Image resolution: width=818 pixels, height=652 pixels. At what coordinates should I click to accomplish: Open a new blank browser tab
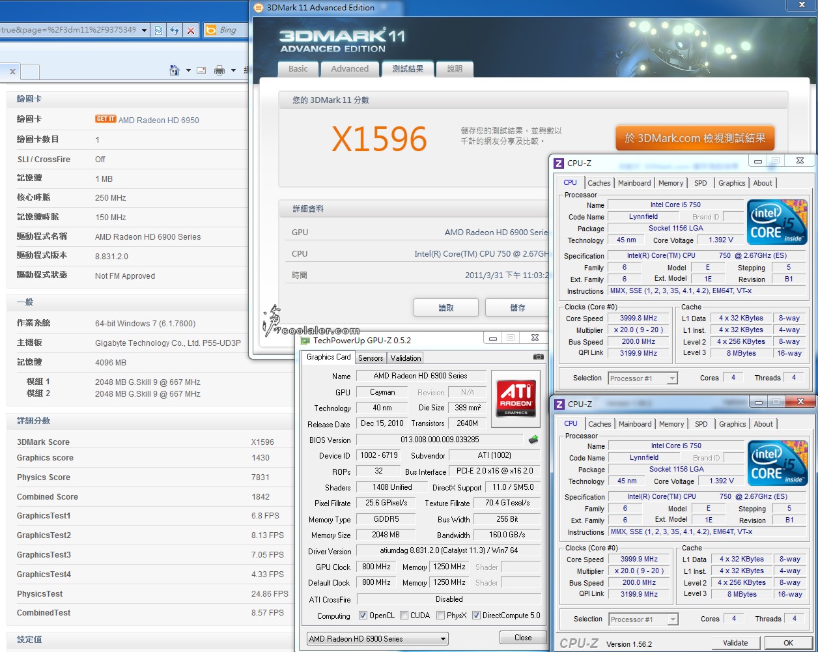[x=31, y=71]
